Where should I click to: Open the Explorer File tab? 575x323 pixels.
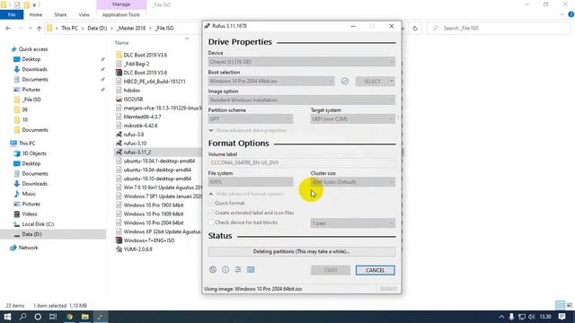12,14
